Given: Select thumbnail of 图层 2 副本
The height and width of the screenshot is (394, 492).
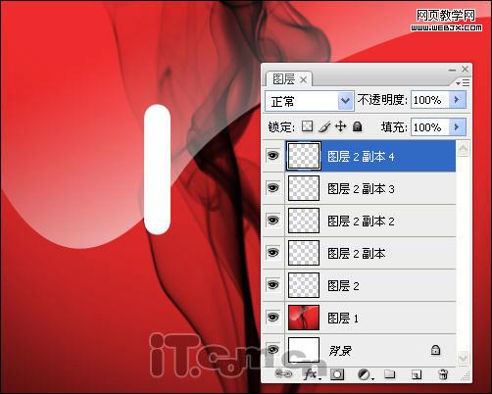Looking at the screenshot, I should tap(304, 253).
